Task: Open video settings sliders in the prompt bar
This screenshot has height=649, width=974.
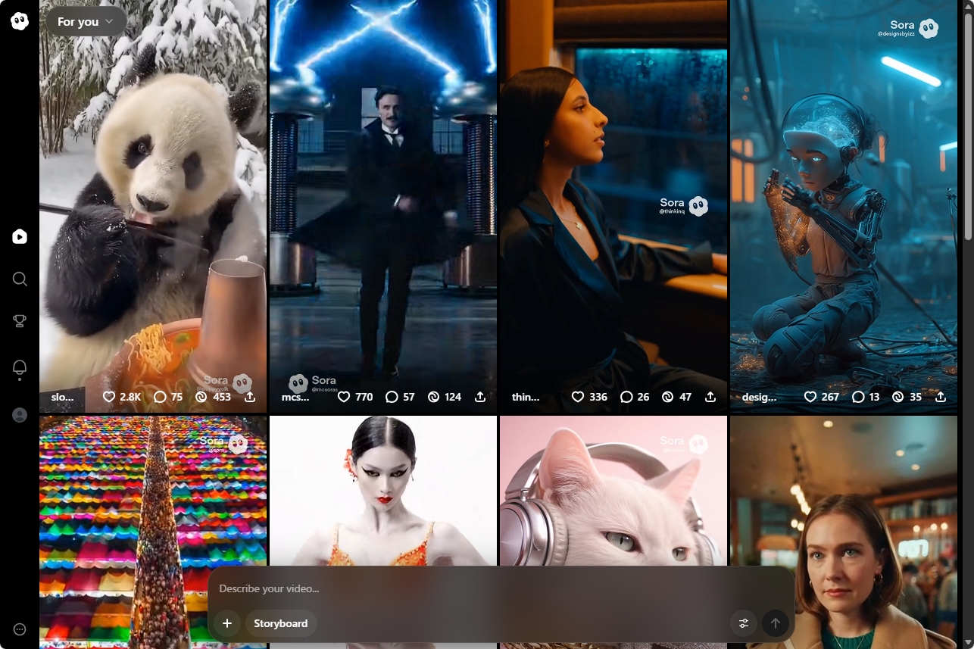Action: tap(744, 623)
